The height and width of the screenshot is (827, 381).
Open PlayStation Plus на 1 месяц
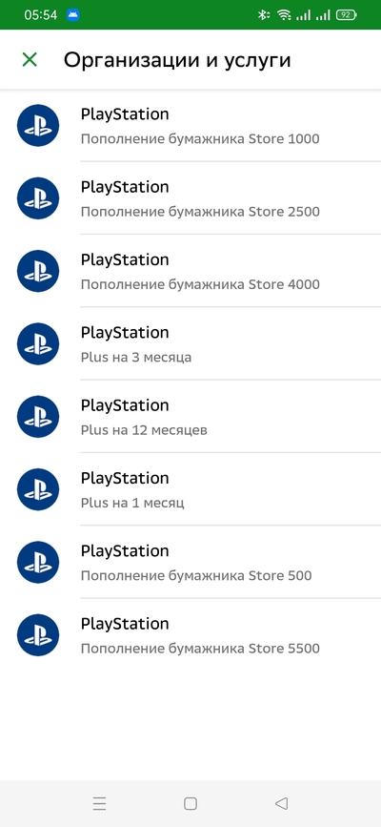point(190,489)
